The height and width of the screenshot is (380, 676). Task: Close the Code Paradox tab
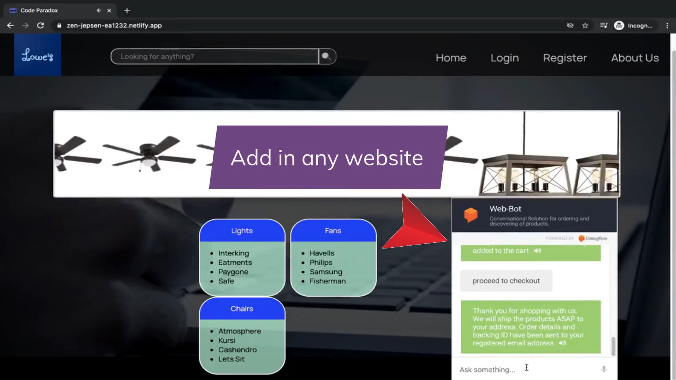click(x=109, y=10)
